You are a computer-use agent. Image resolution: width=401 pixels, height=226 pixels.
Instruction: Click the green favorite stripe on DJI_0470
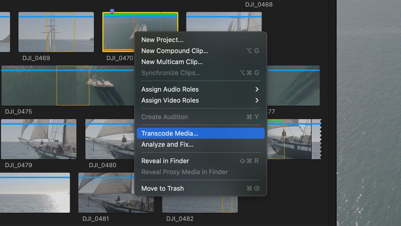(x=123, y=14)
